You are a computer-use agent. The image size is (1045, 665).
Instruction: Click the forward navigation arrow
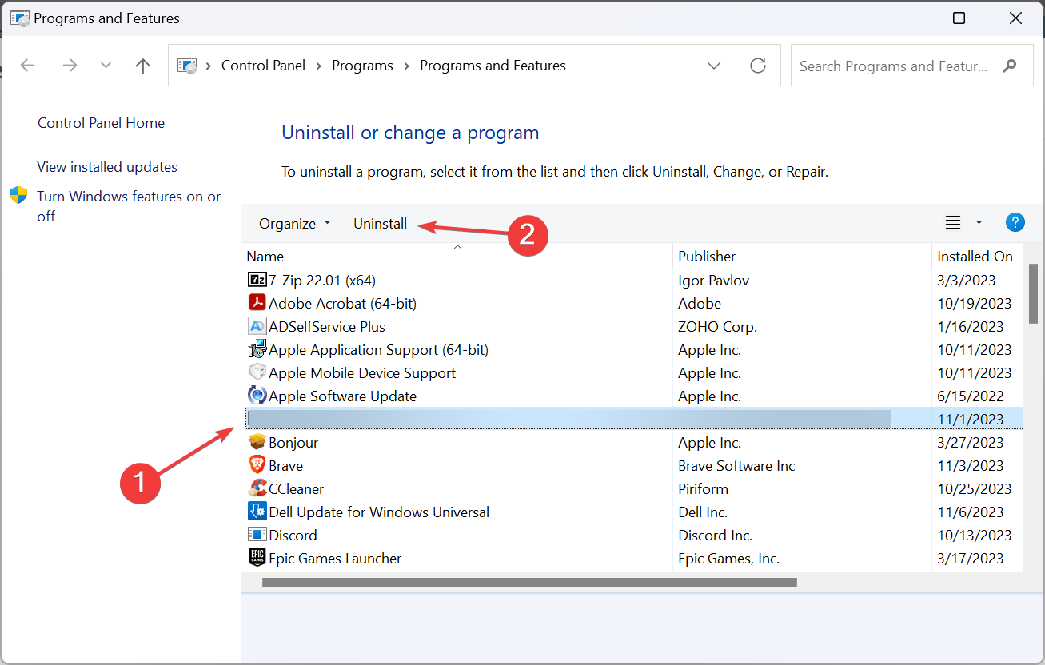point(70,66)
